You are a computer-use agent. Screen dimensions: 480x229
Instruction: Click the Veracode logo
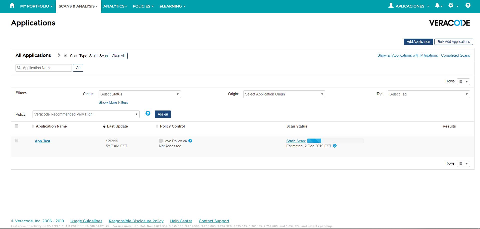(449, 23)
